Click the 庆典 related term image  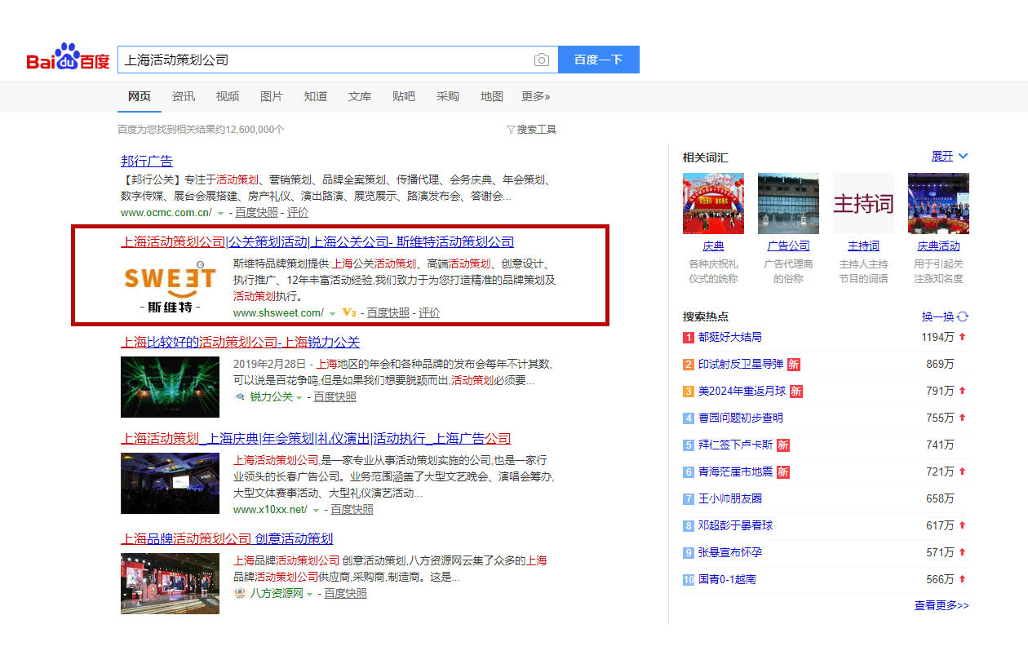[713, 203]
